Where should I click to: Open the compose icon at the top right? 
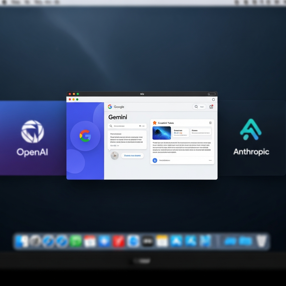pyautogui.click(x=211, y=107)
